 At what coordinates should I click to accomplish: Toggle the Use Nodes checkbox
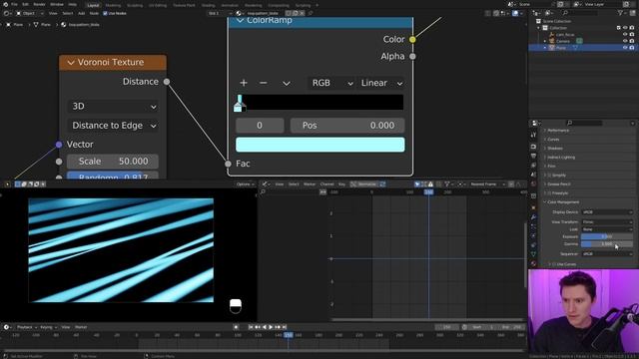click(x=105, y=13)
